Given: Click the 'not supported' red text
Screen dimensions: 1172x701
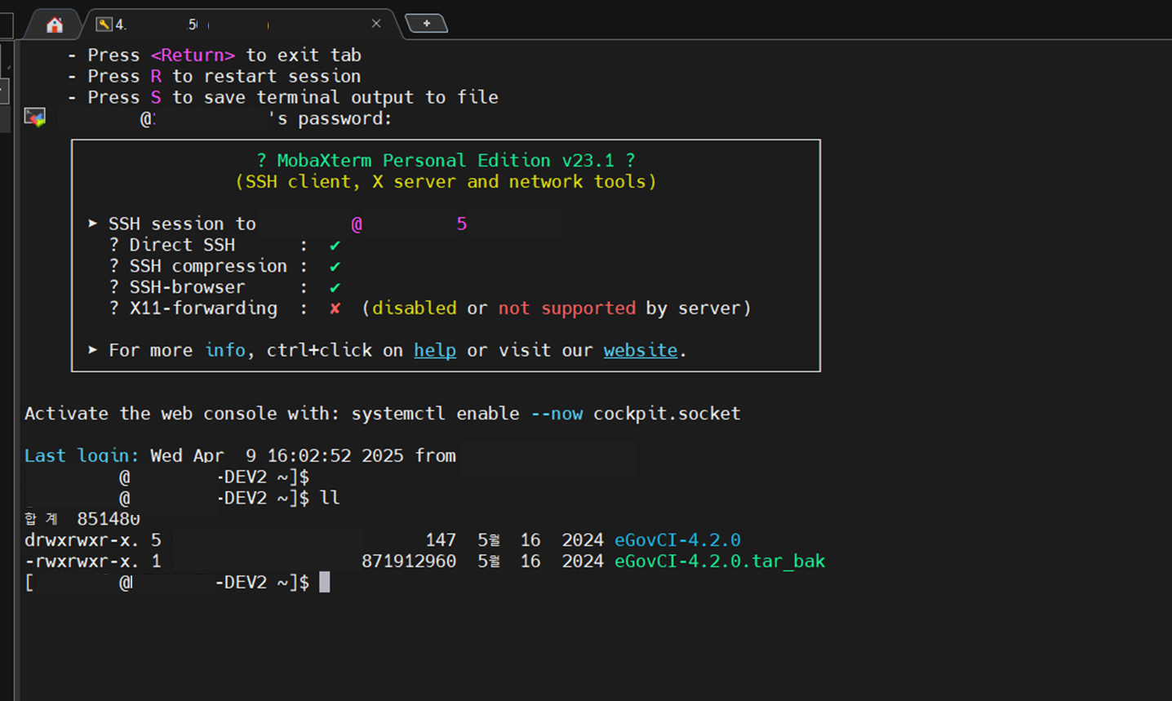Looking at the screenshot, I should [567, 308].
